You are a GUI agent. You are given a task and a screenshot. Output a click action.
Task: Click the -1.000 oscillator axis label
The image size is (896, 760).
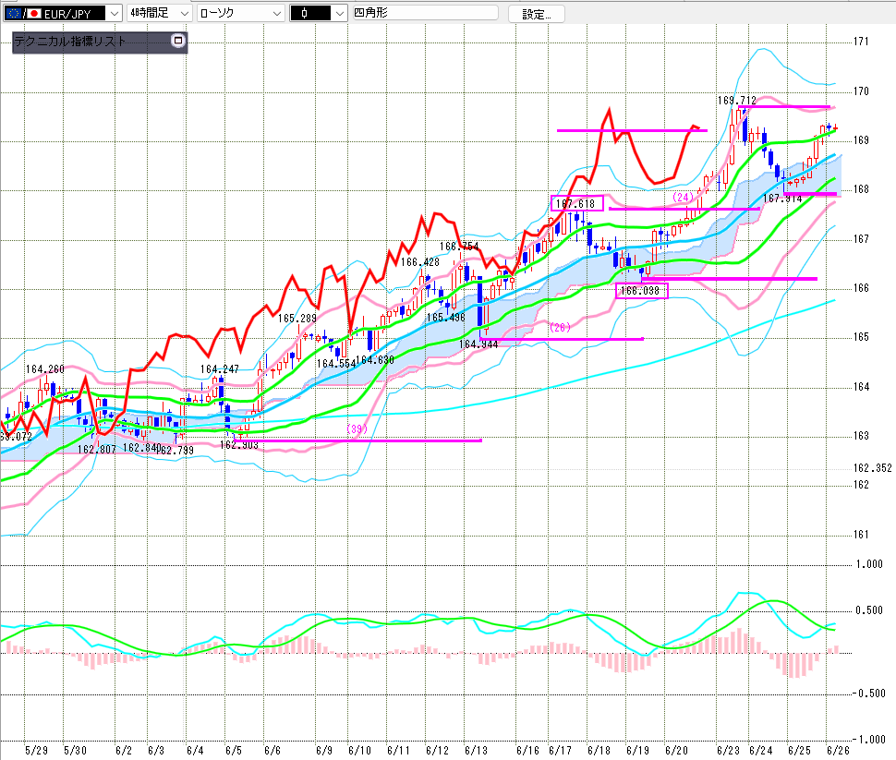868,740
